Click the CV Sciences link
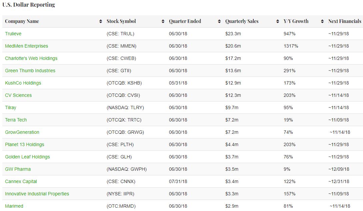This screenshot has height=211, width=363. tap(18, 95)
